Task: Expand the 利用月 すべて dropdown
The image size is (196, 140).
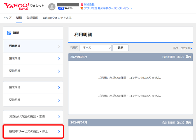Action: pos(95,48)
